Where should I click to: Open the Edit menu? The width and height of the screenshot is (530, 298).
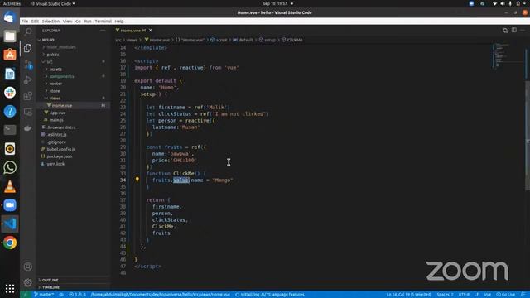pos(35,21)
